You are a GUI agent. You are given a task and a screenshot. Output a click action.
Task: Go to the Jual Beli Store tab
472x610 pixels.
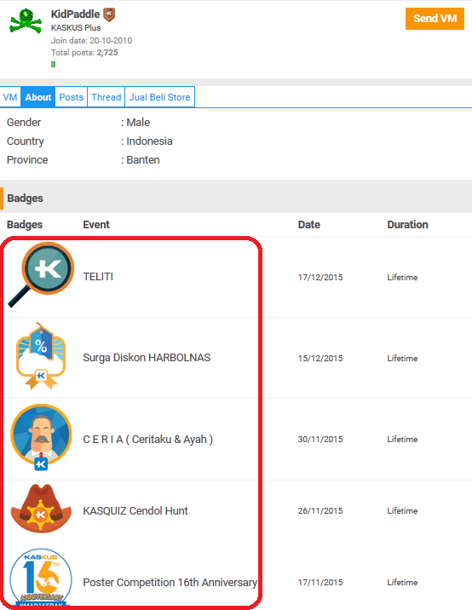(159, 97)
